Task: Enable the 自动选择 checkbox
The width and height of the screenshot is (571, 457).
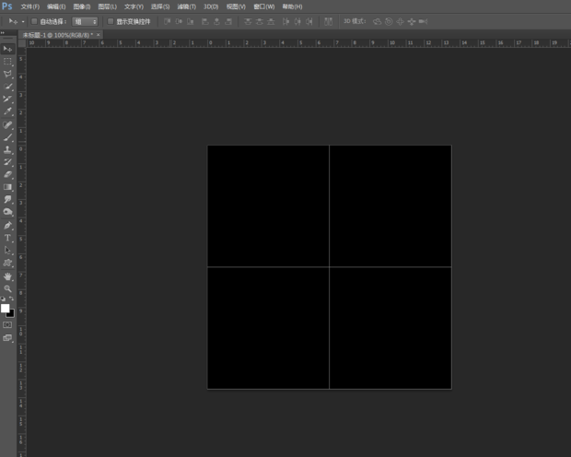Action: 34,20
